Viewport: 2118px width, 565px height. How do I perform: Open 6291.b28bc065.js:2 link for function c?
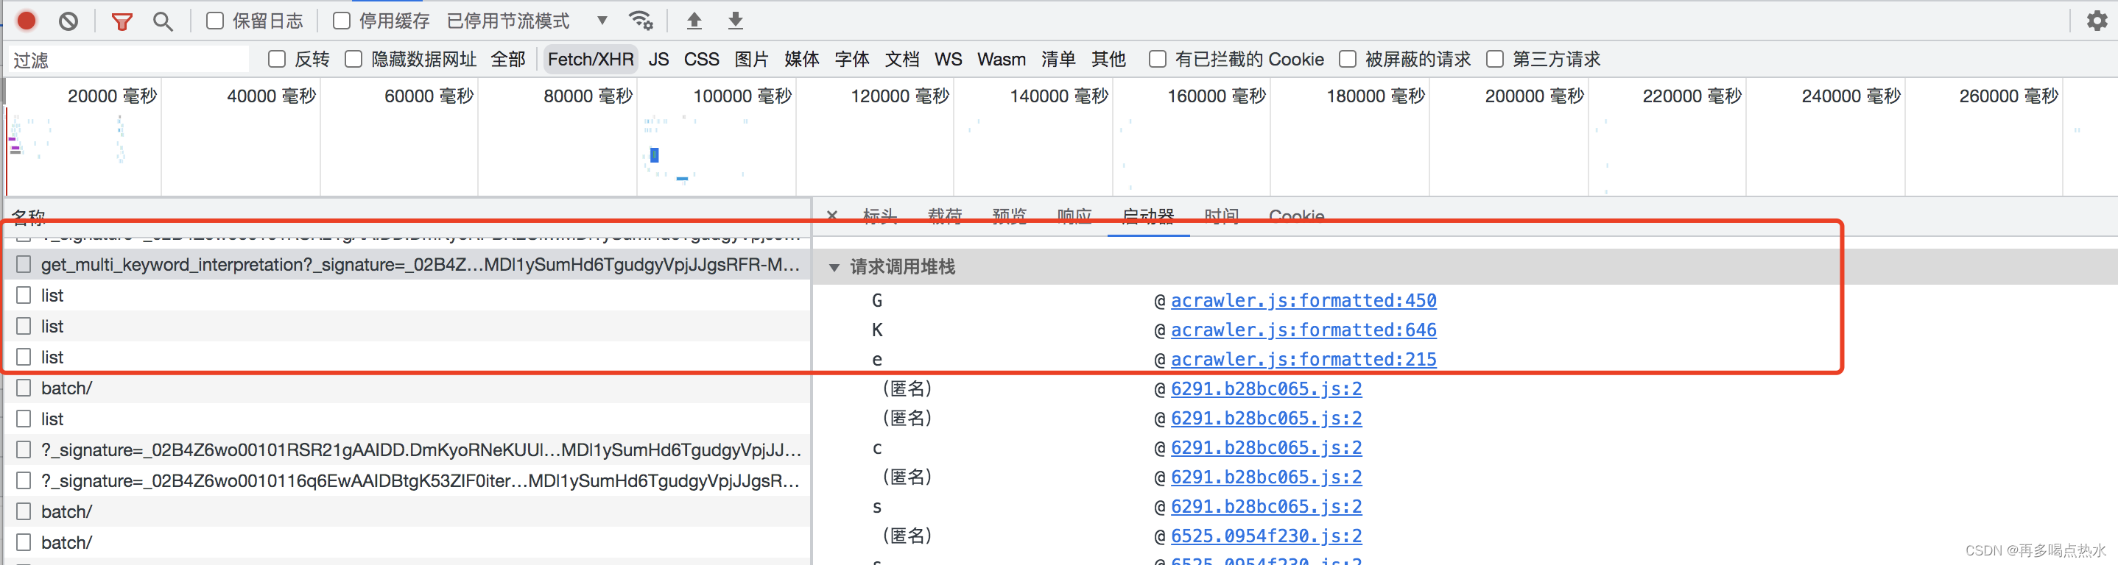(x=1266, y=447)
